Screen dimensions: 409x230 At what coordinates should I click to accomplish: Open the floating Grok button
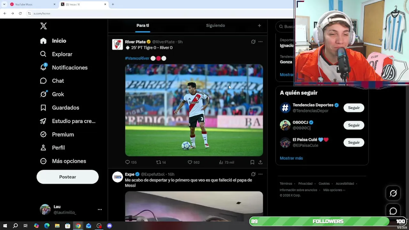(x=393, y=193)
